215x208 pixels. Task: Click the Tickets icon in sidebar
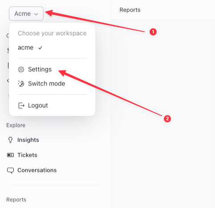[x=10, y=155]
